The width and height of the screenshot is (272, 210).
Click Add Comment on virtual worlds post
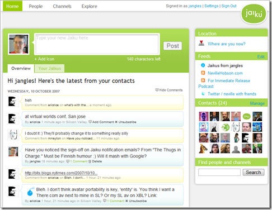click(101, 122)
